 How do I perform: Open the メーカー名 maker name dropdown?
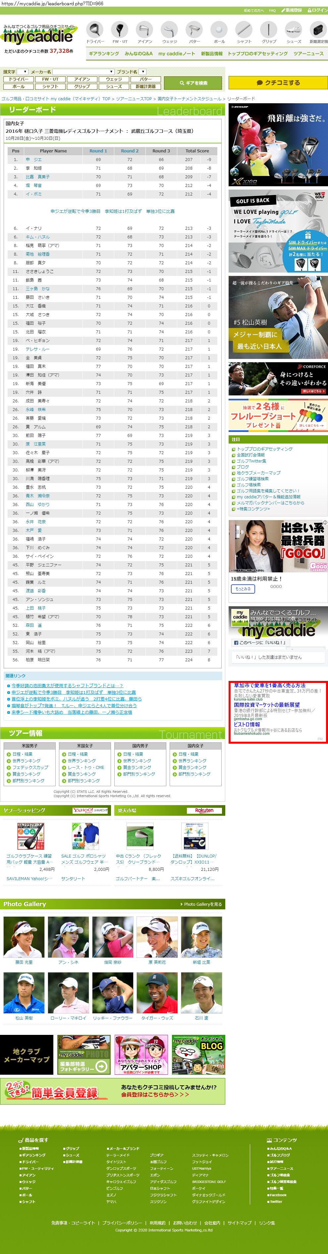click(83, 72)
